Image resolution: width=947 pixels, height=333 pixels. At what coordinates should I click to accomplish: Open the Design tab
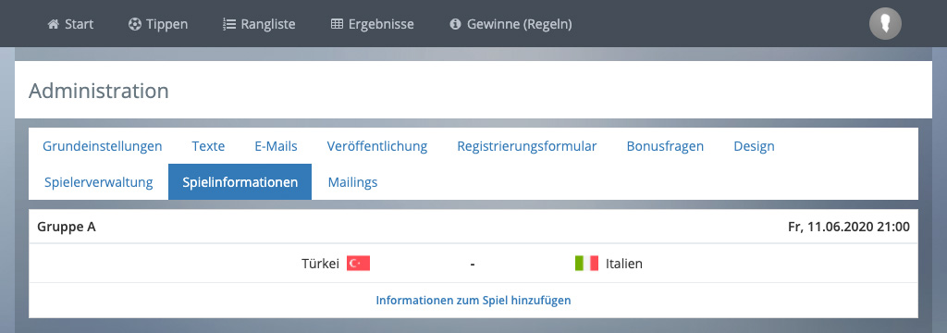point(755,146)
